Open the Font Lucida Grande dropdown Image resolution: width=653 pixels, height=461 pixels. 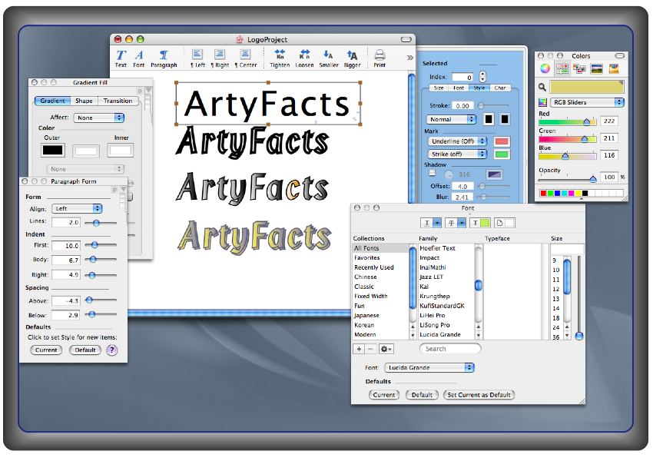429,368
